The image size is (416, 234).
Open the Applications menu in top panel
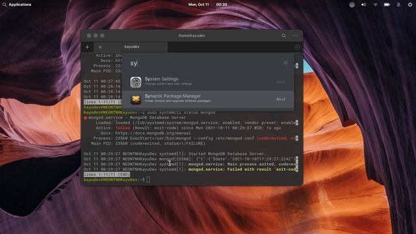(x=17, y=5)
